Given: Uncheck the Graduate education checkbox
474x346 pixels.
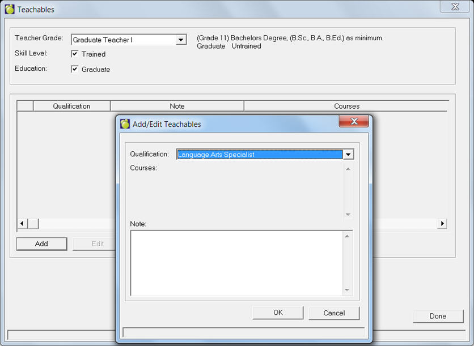Looking at the screenshot, I should point(75,70).
